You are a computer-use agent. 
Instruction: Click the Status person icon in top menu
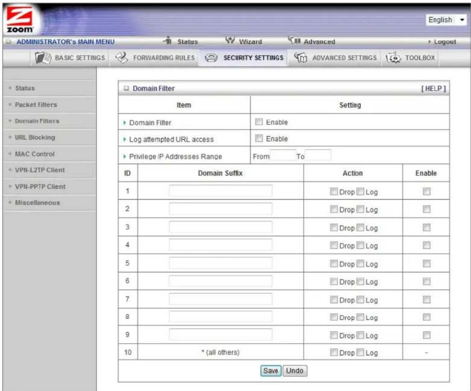[x=168, y=41]
